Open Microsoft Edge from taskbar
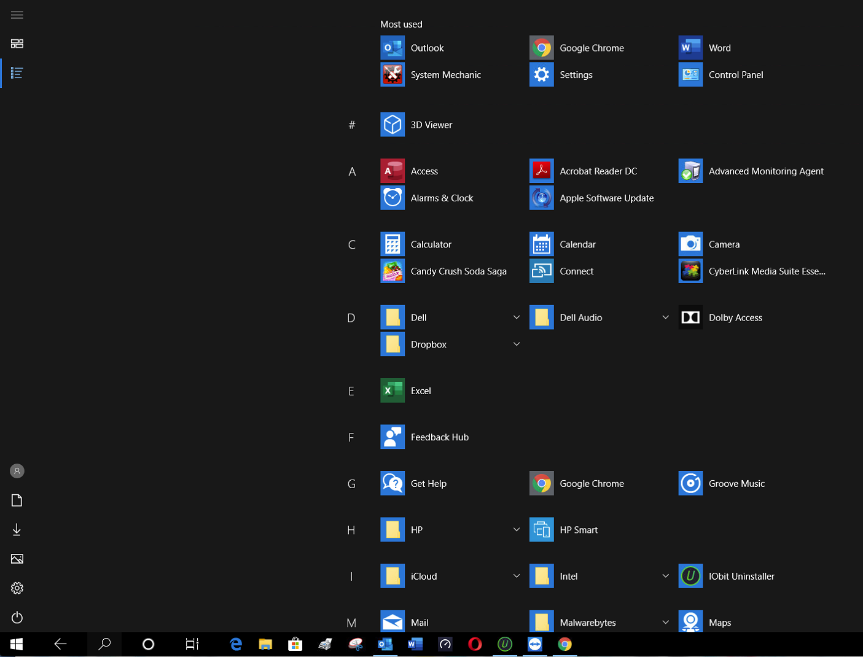The height and width of the screenshot is (657, 863). coord(236,644)
